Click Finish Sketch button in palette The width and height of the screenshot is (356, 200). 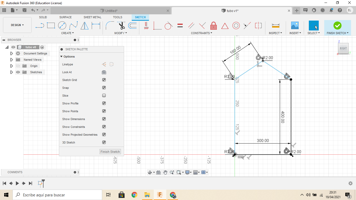[110, 152]
